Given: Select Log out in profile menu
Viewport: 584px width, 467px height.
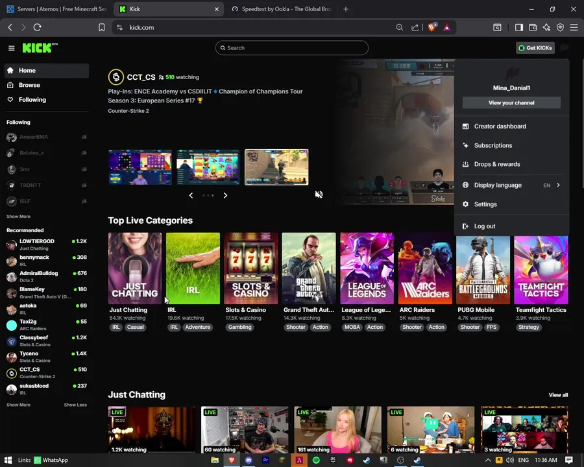Looking at the screenshot, I should click(x=511, y=226).
